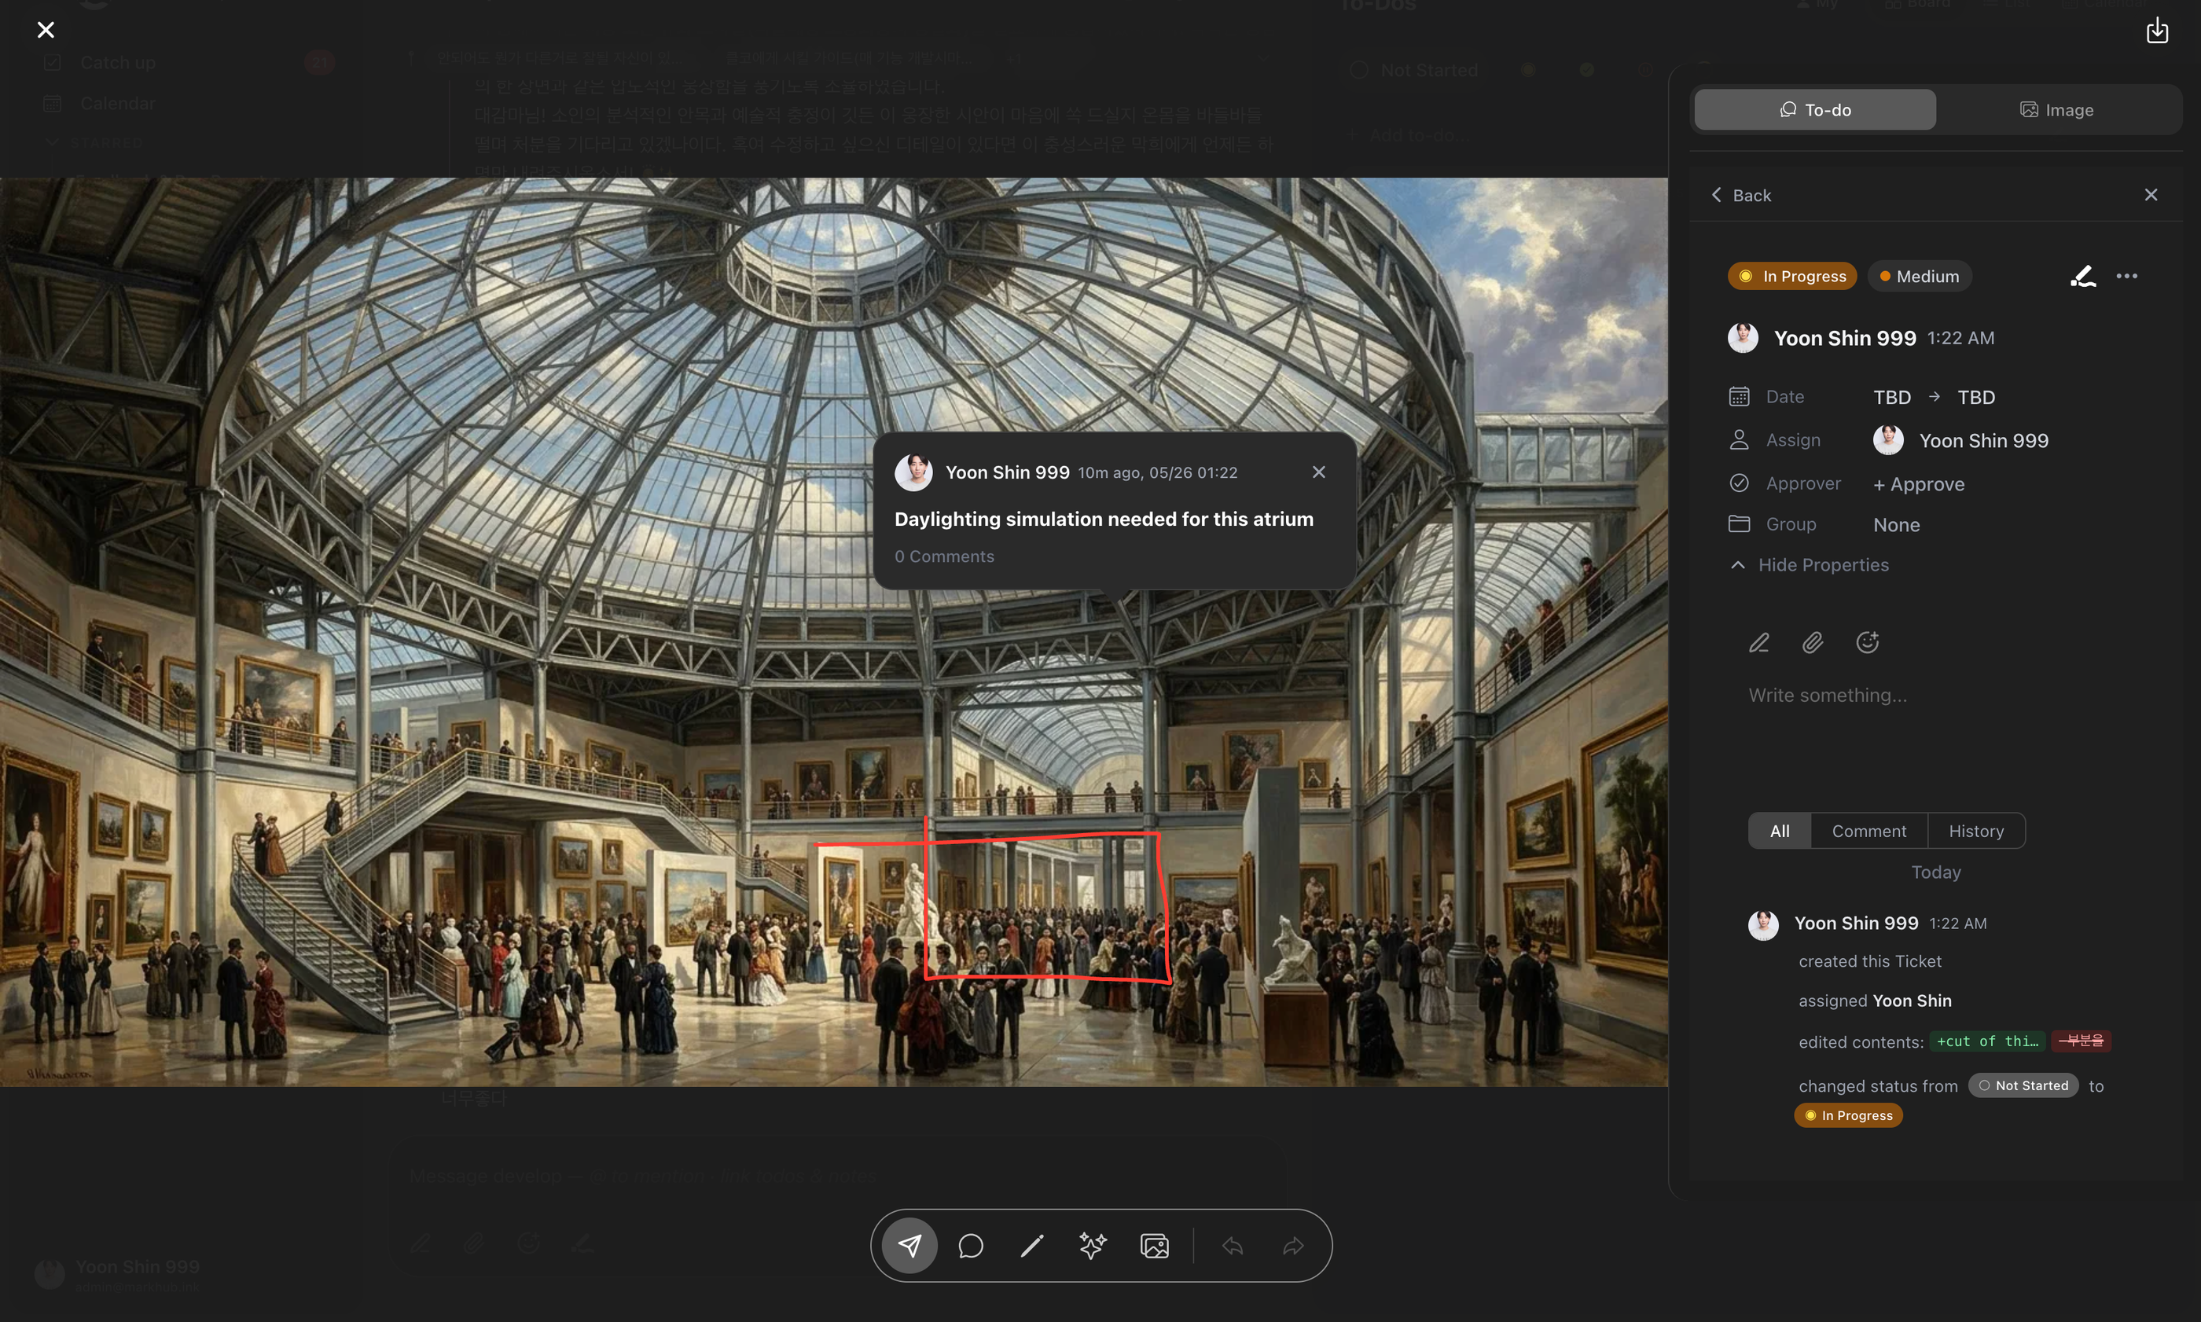Open the 0 Comments link in popup
This screenshot has width=2201, height=1322.
(x=944, y=556)
